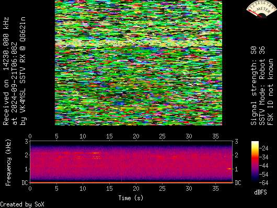Screen dimensions: 277x208
Task: Select the 'Received on 14230.000 kHz' text
Action: [6, 71]
